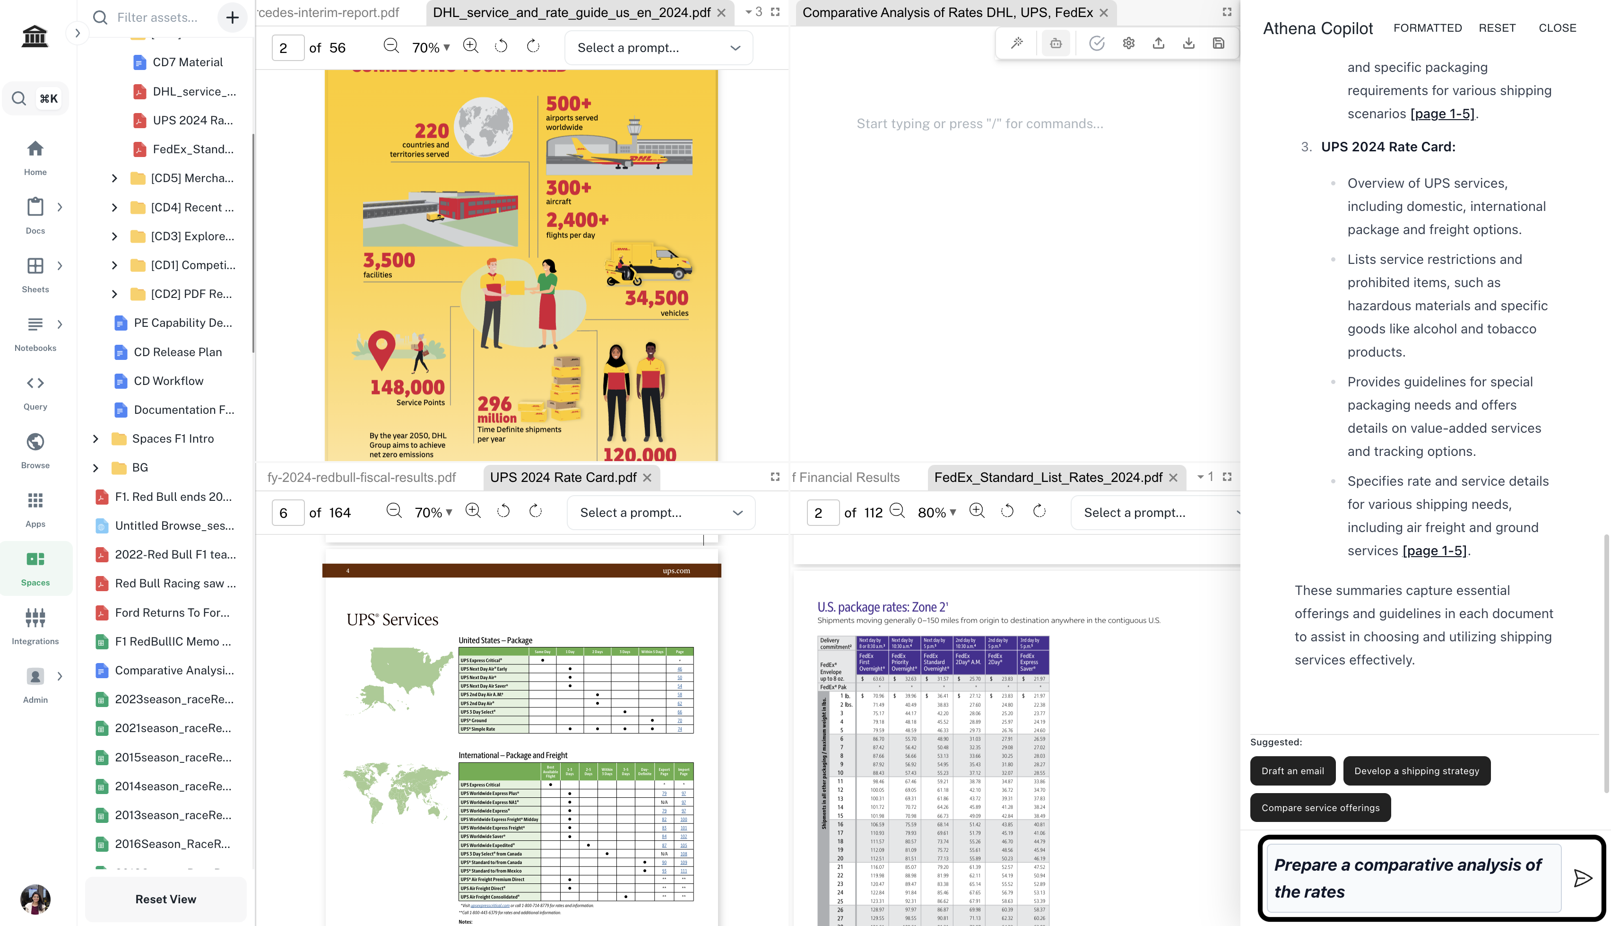The height and width of the screenshot is (926, 1611).
Task: Click page number field in UPS viewer
Action: (x=288, y=512)
